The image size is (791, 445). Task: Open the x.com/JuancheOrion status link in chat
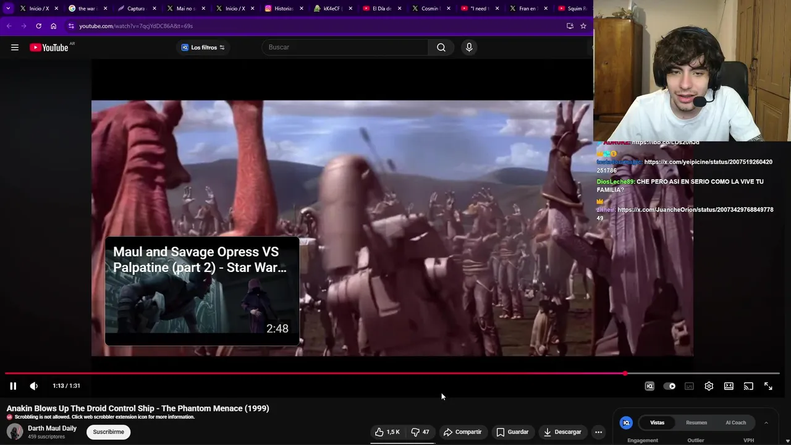[685, 214]
